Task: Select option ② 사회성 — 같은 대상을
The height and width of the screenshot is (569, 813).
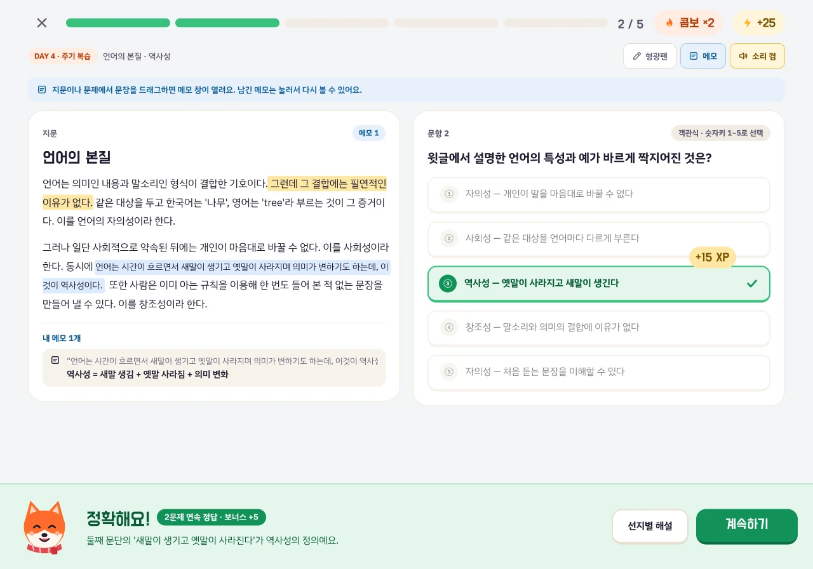Action: tap(599, 239)
